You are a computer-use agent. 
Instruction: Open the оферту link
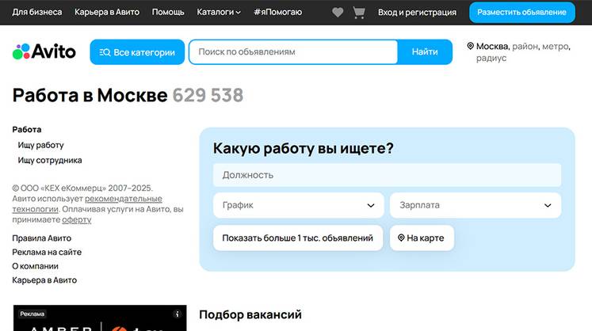coord(77,219)
